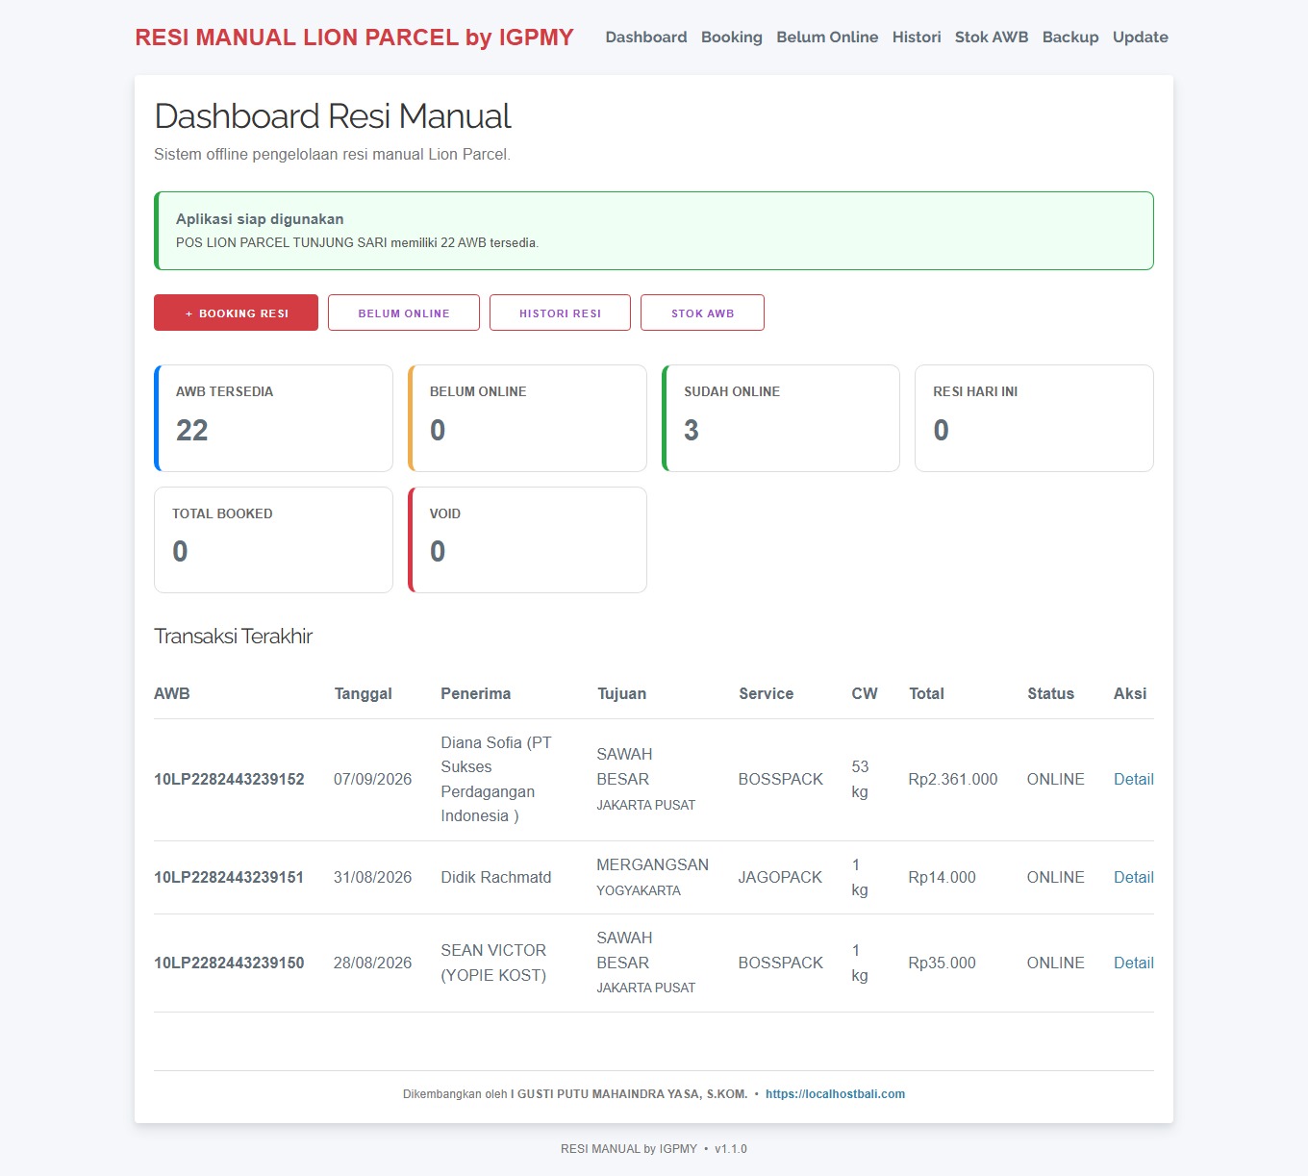Click ONLINE status for Didik Rachmatd row
Screen dimensions: 1308x1176
pyautogui.click(x=1055, y=877)
